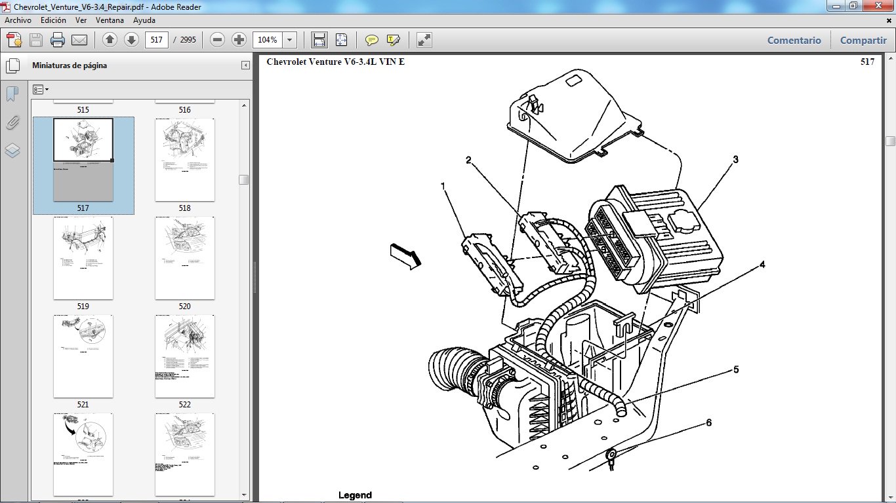Screen dimensions: 896x503
Task: Click the '515' thumbnail page label
Action: point(83,110)
